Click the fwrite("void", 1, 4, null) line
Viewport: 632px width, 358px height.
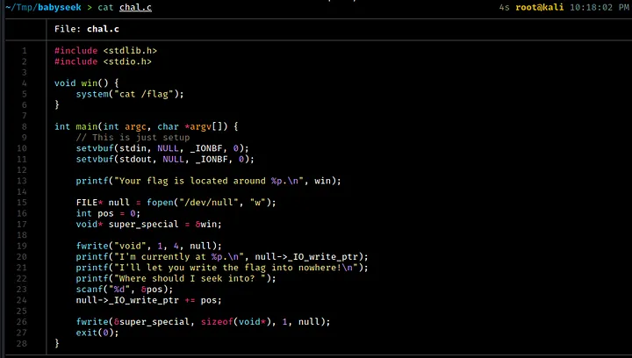tap(148, 246)
